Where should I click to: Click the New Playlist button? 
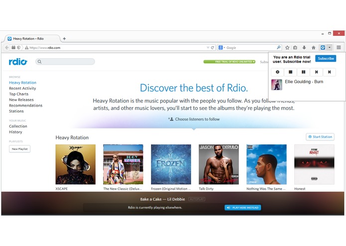pyautogui.click(x=19, y=149)
